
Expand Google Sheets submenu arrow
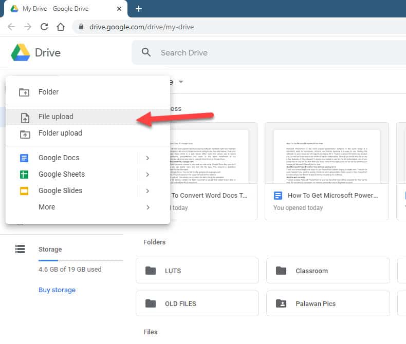pos(147,175)
